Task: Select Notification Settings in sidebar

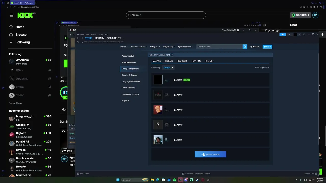Action: click(130, 94)
